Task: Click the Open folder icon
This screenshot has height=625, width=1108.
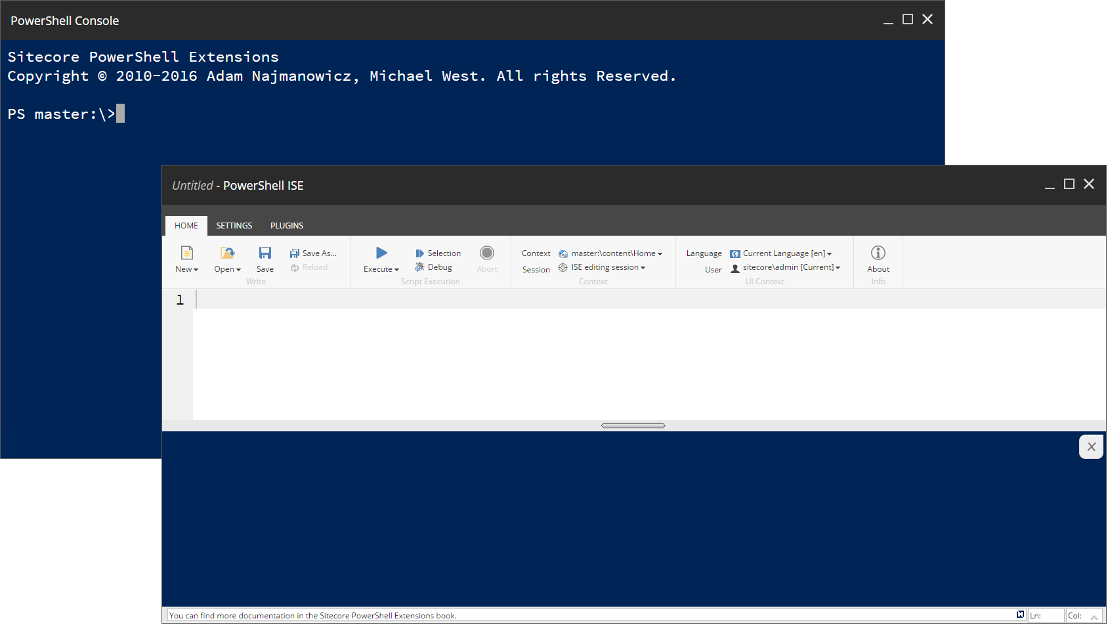Action: pos(228,253)
